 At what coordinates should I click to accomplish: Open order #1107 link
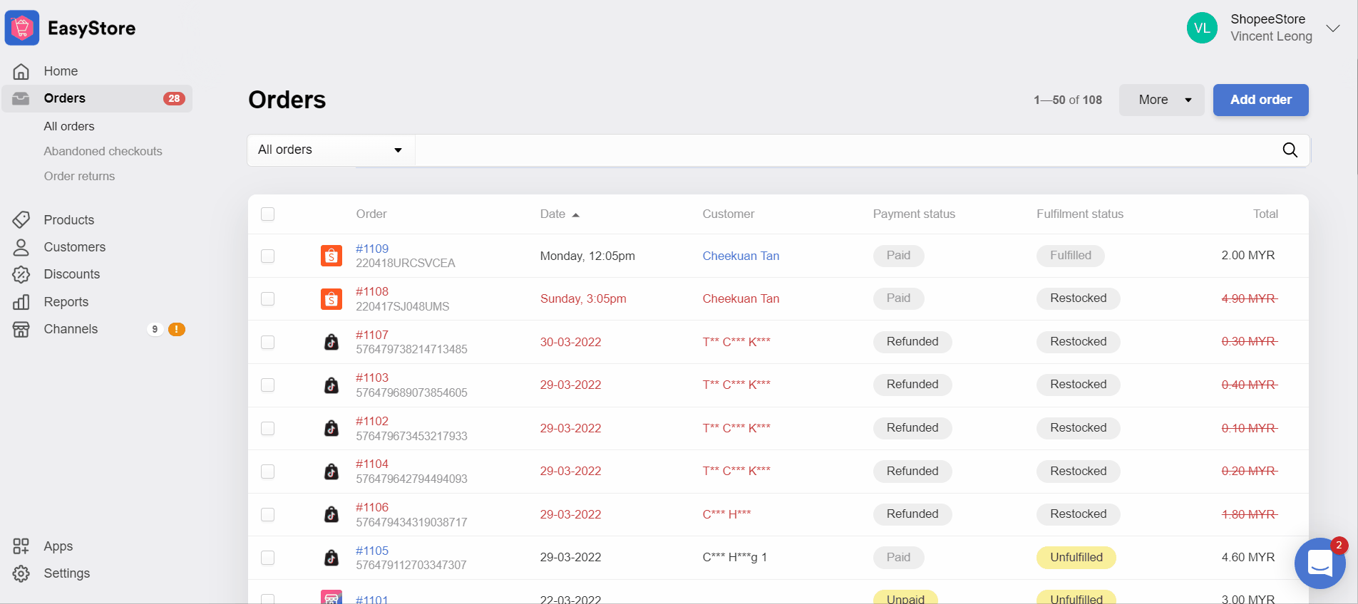[372, 335]
